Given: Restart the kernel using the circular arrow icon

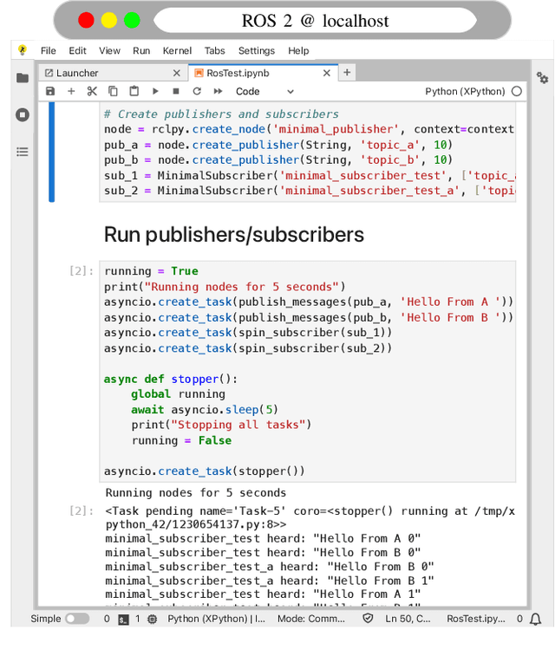Looking at the screenshot, I should click(197, 91).
